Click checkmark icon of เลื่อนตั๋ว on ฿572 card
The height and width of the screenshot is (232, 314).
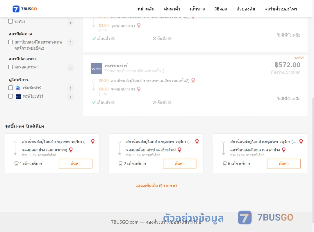tap(94, 102)
